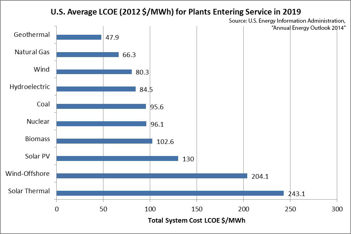Select the 'Biomass' category label
351x234 pixels.
click(x=38, y=139)
